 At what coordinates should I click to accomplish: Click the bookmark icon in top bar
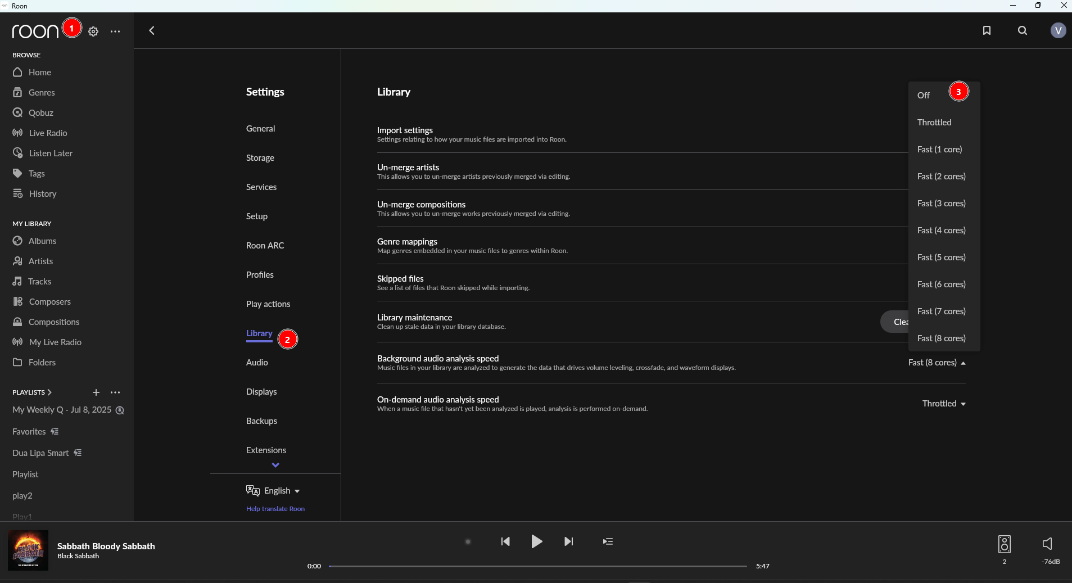coord(987,30)
